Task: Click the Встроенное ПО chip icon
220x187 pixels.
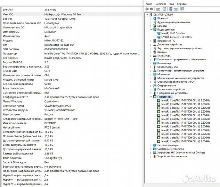Action: [155, 41]
